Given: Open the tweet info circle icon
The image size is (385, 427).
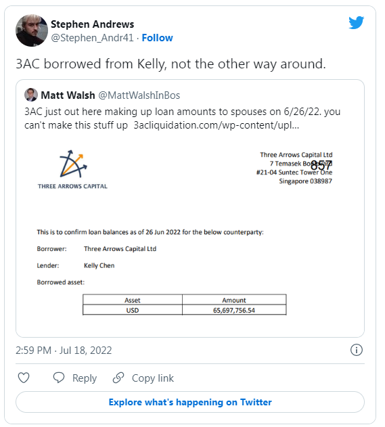Looking at the screenshot, I should [357, 350].
